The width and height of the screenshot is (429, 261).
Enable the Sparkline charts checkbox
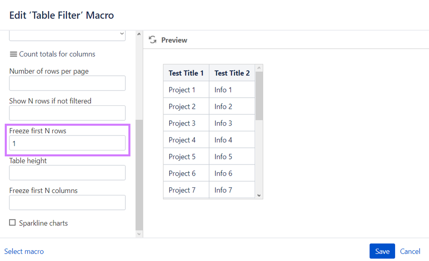point(12,222)
